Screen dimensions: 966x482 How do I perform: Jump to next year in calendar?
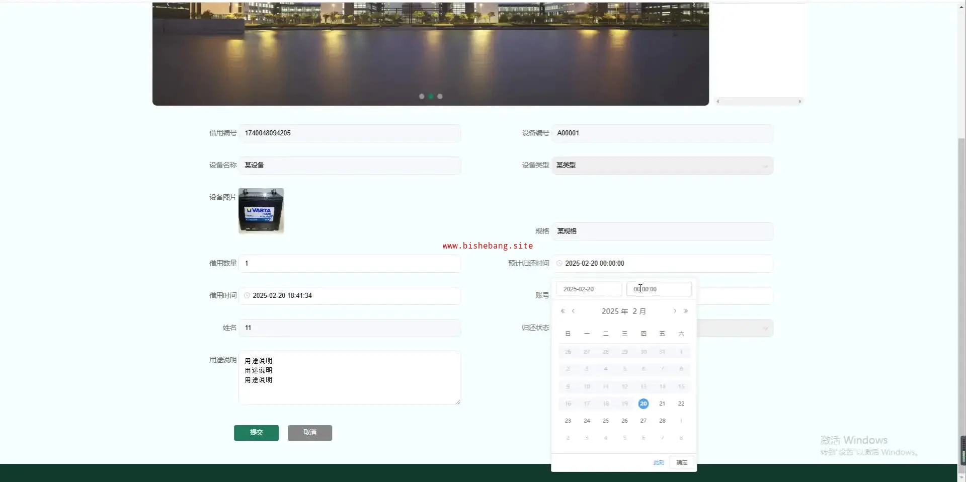coord(685,311)
